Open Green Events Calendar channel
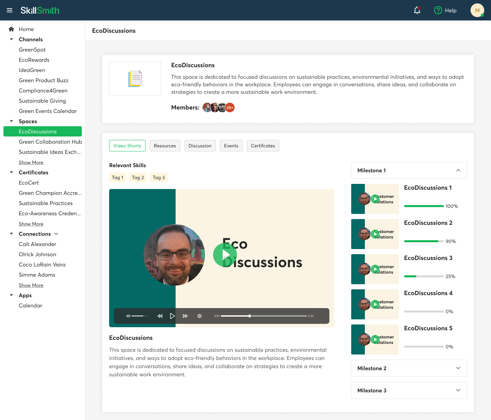Image resolution: width=491 pixels, height=420 pixels. pyautogui.click(x=48, y=111)
